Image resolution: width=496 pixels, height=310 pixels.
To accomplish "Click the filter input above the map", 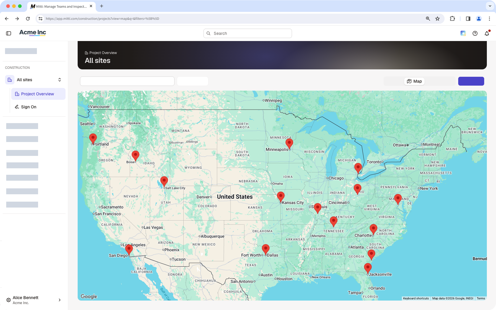I will click(127, 81).
